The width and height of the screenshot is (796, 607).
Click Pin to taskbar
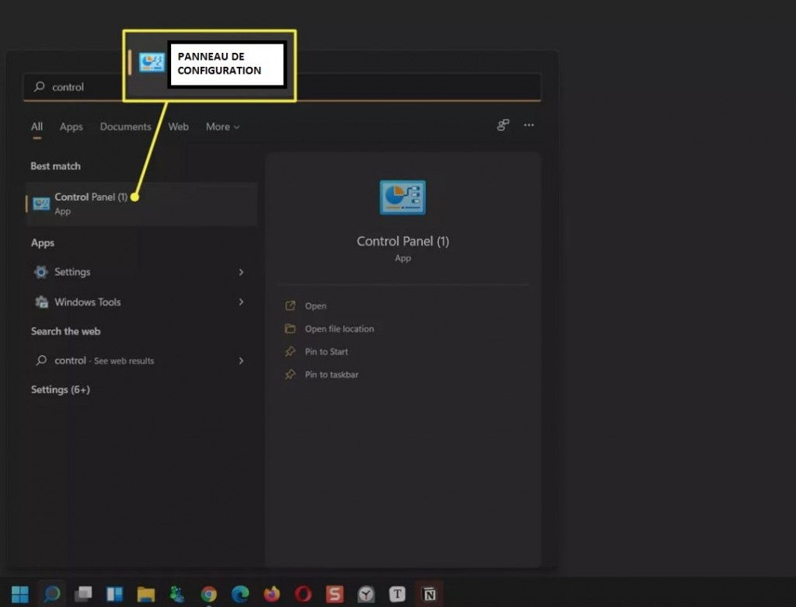pyautogui.click(x=331, y=375)
